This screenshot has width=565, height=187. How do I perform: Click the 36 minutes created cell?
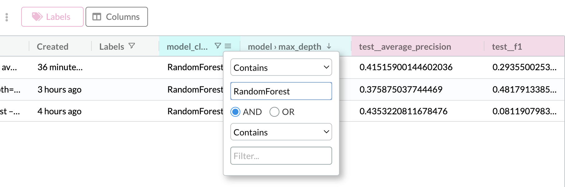[60, 67]
